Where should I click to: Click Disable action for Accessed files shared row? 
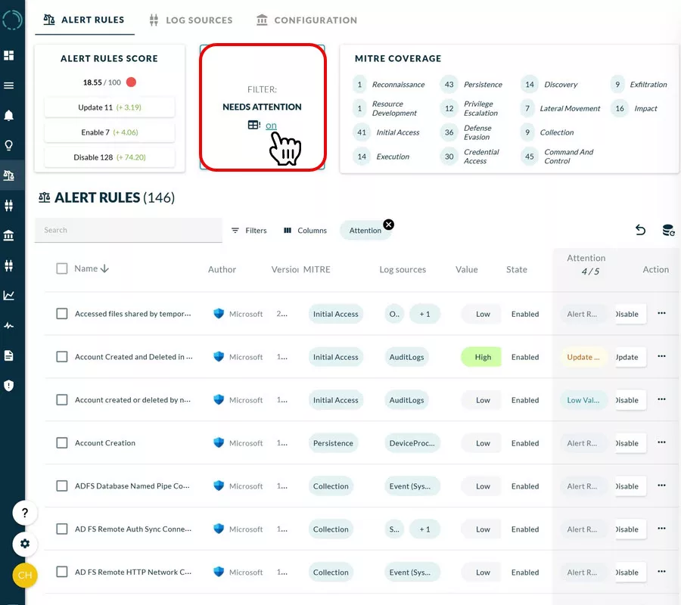630,314
